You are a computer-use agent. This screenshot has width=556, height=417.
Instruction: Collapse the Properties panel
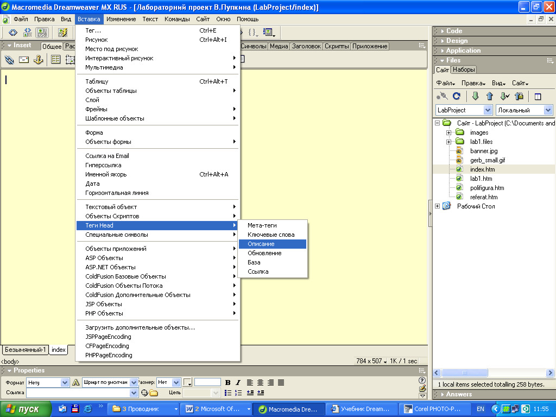coord(10,370)
